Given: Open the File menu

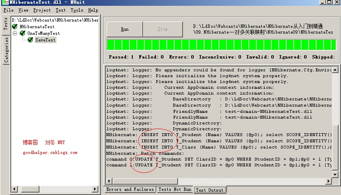Looking at the screenshot, I should (x=8, y=10).
